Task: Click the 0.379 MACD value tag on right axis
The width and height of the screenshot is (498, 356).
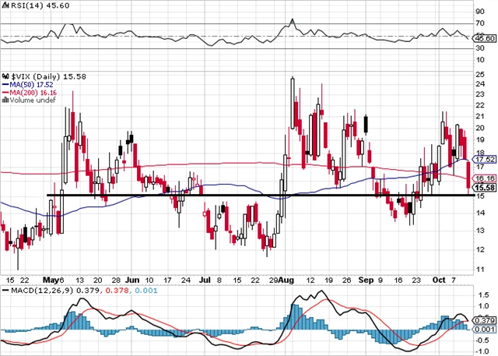Action: 485,319
